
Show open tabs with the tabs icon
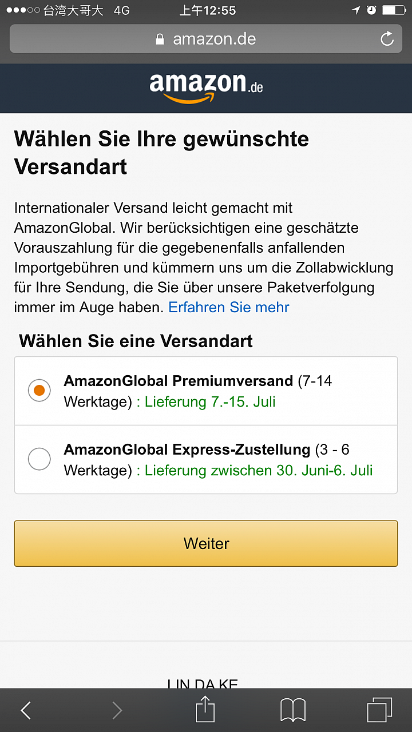click(379, 710)
